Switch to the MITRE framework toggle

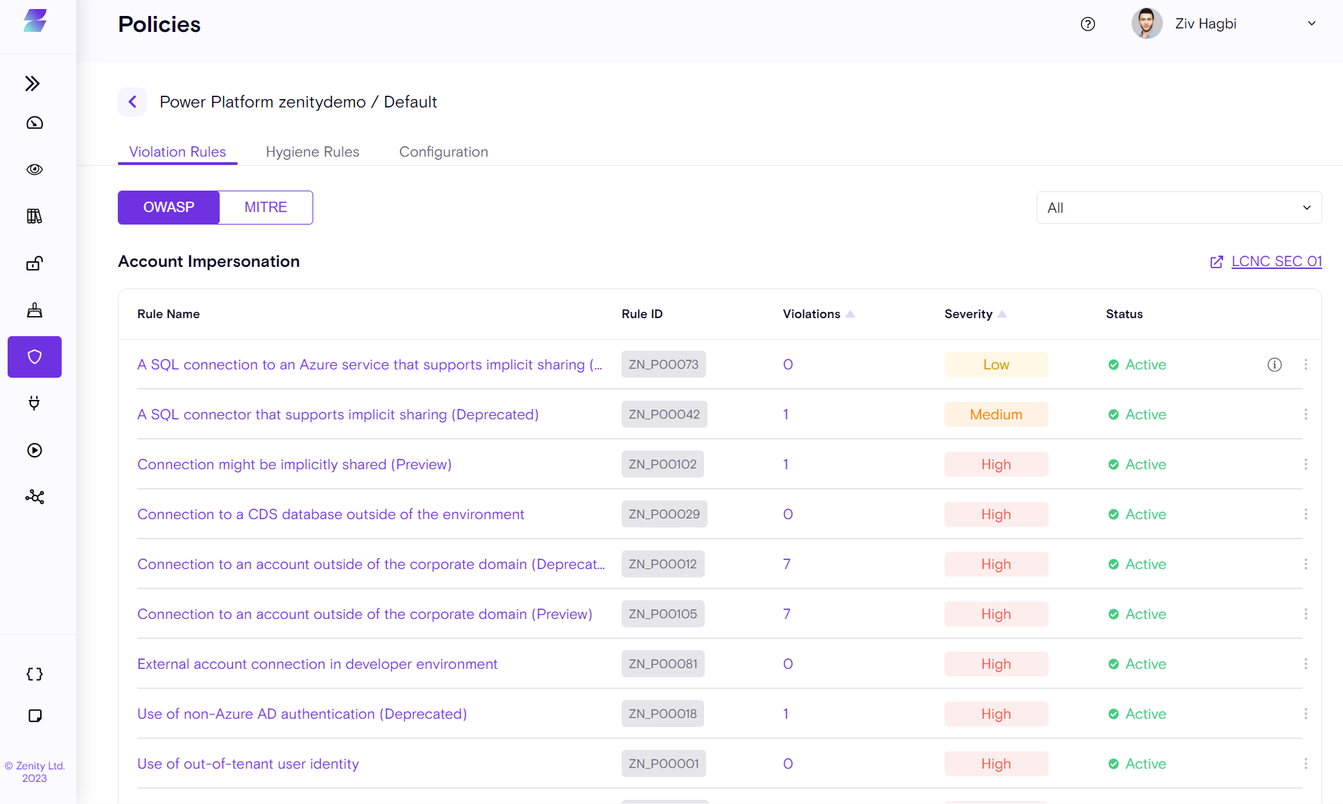pos(265,207)
